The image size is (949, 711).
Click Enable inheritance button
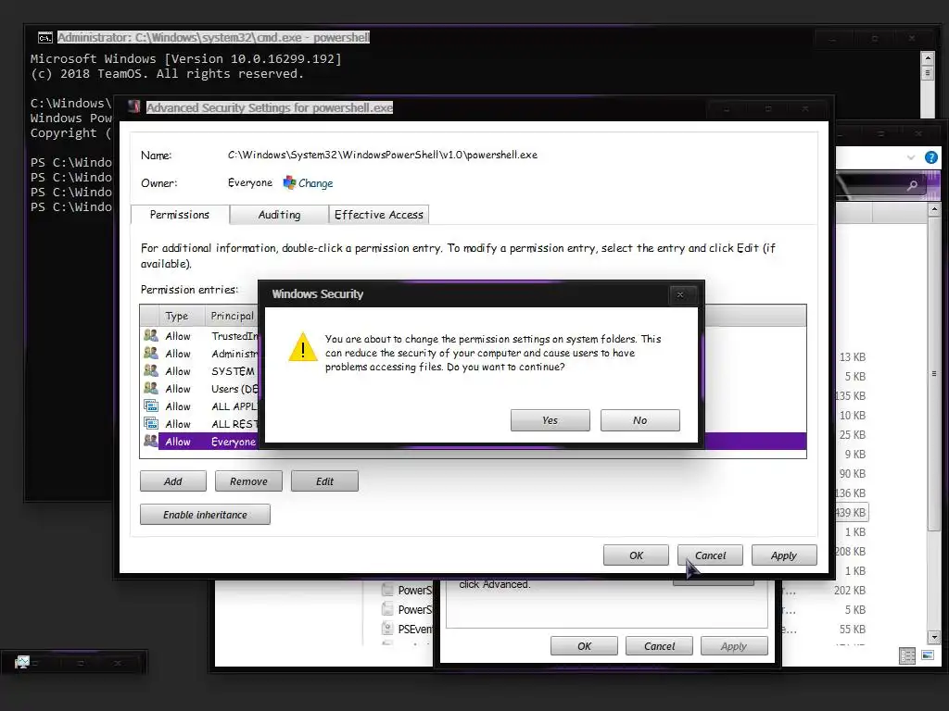205,515
